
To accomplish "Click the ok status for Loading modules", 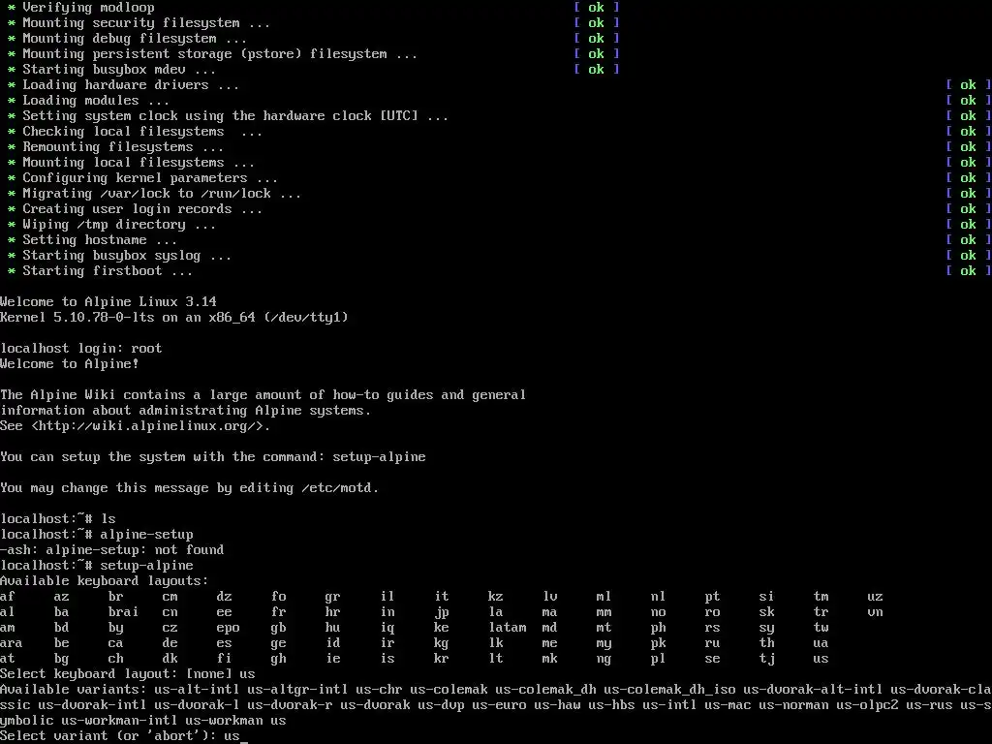I will tap(968, 101).
